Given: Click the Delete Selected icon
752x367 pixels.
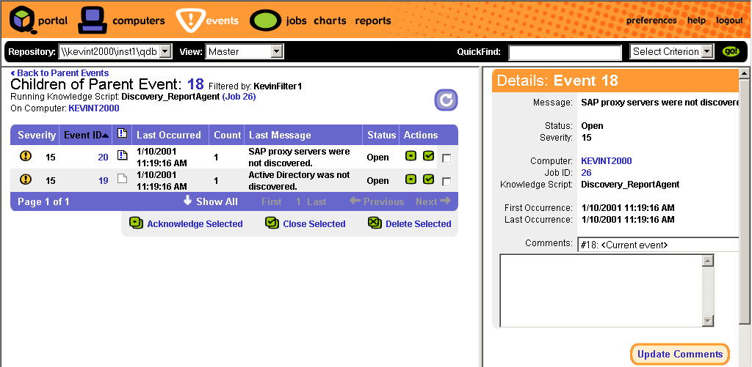Looking at the screenshot, I should pyautogui.click(x=375, y=223).
